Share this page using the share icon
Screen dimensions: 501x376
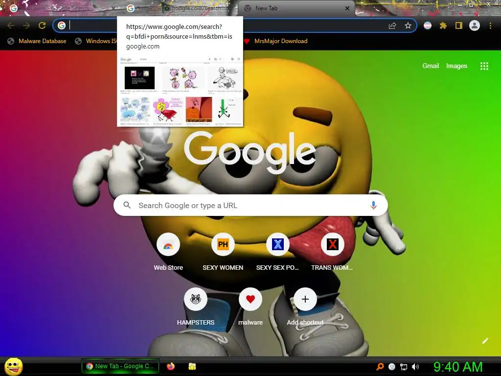(x=392, y=25)
